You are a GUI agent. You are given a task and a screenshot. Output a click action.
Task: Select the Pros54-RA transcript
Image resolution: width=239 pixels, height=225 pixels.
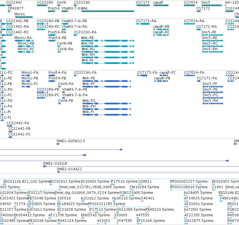click(52, 35)
